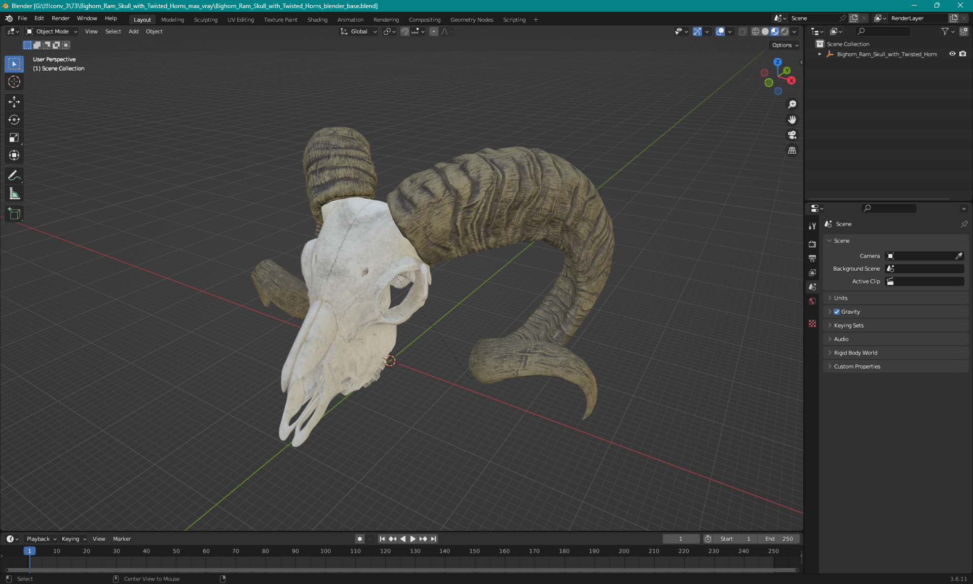Switch to Wireframe viewport shading
The image size is (973, 584).
[x=755, y=31]
